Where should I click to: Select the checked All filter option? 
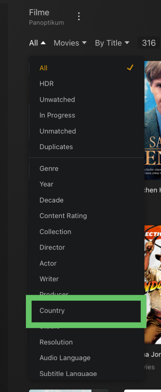coord(87,68)
